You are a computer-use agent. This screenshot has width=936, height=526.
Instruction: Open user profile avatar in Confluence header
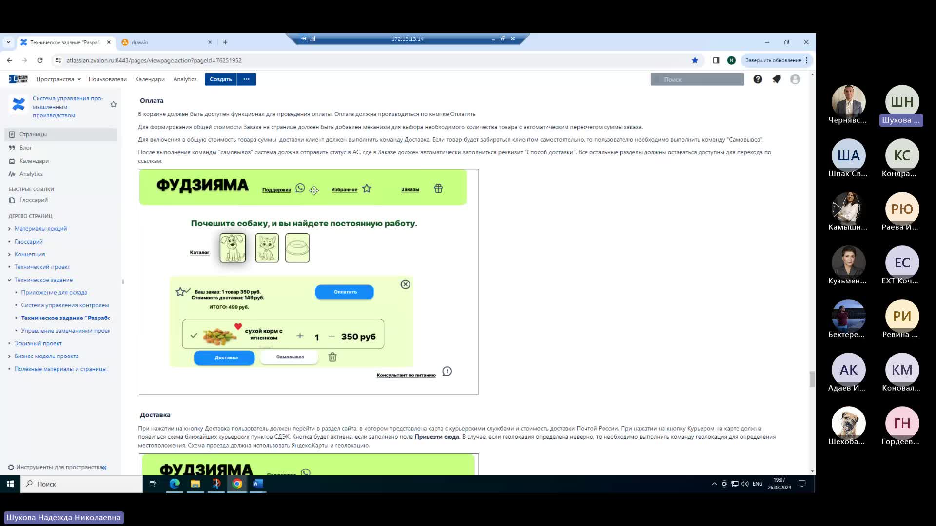point(795,79)
